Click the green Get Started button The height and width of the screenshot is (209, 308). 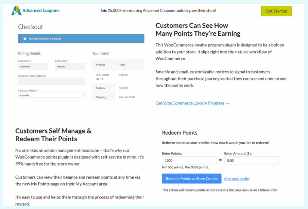276,11
